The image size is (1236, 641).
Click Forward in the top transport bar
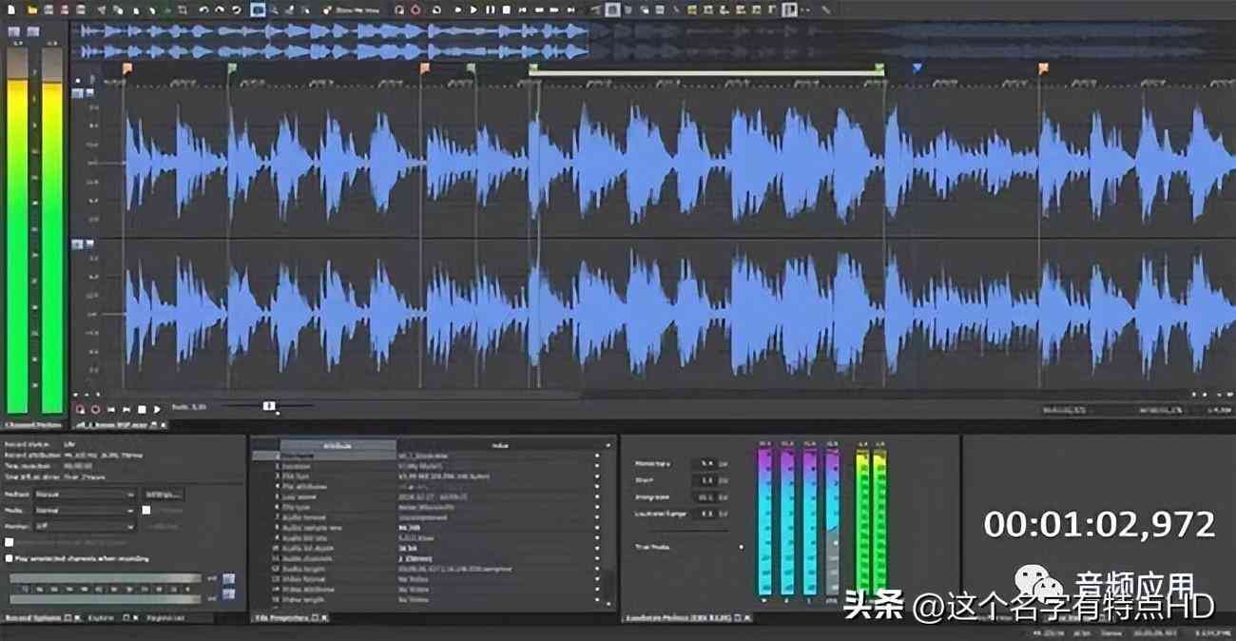point(553,9)
